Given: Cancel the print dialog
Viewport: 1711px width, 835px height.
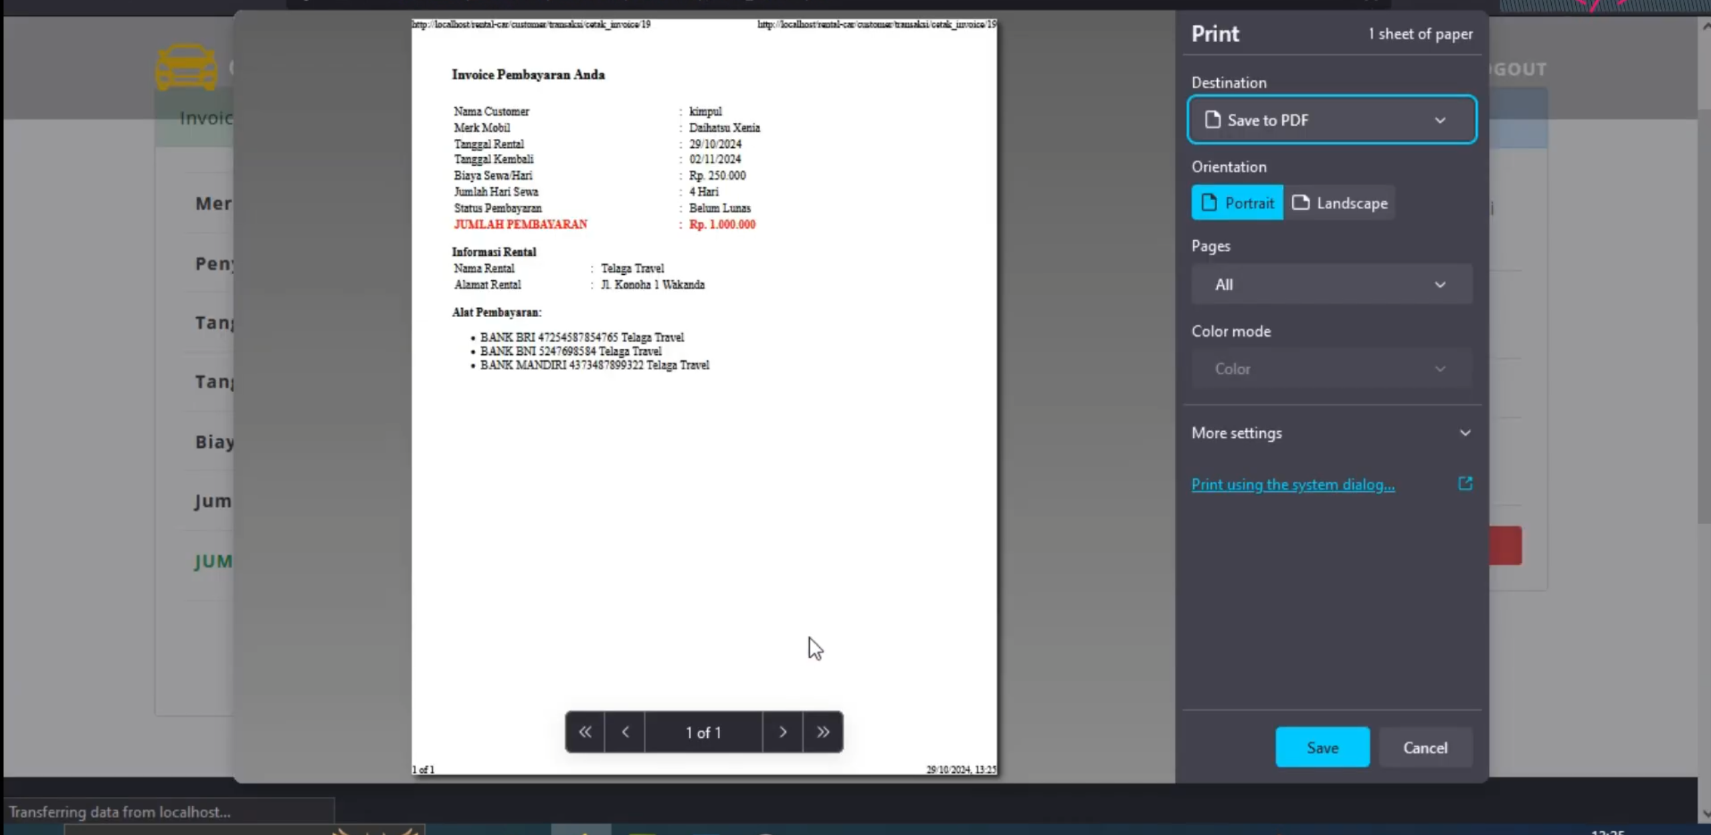Looking at the screenshot, I should (x=1425, y=747).
